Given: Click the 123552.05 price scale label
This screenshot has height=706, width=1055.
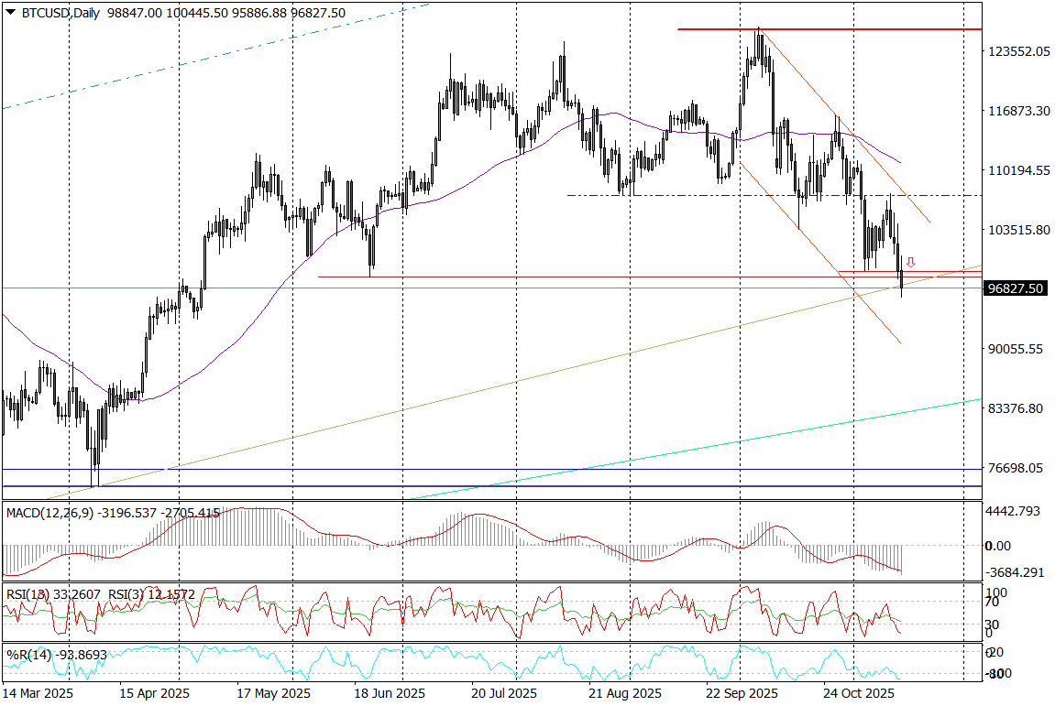Looking at the screenshot, I should (x=1019, y=52).
